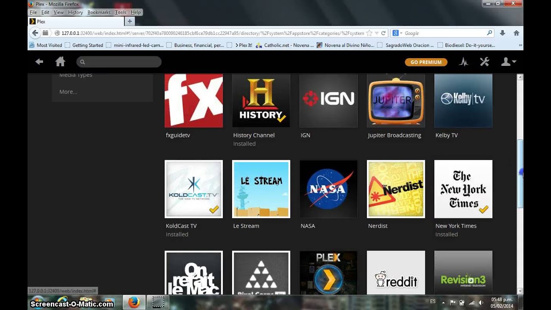
Task: Click the More... sidebar link
Action: (x=68, y=92)
